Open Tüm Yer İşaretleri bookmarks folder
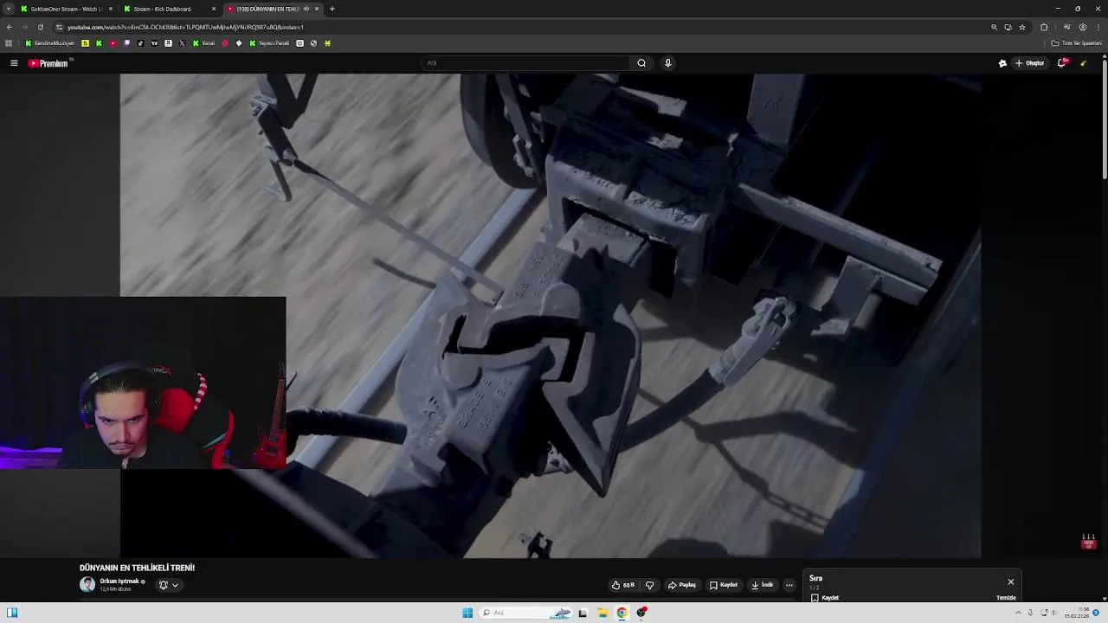The image size is (1108, 623). pyautogui.click(x=1077, y=43)
